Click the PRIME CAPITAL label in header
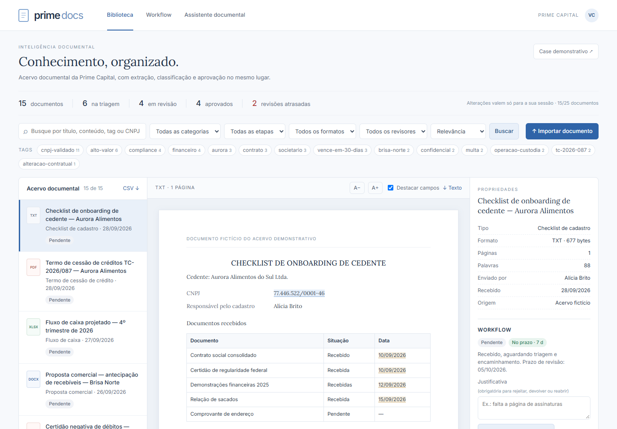Screen dimensions: 617x429 (558, 15)
